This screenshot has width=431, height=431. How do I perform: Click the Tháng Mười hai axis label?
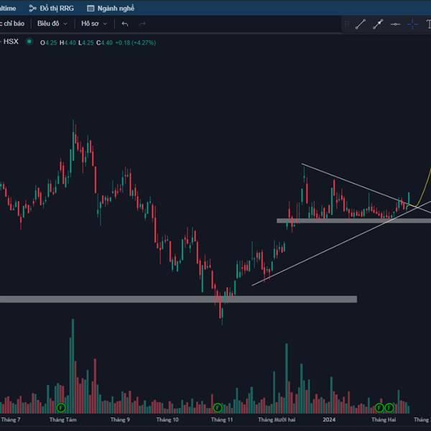pos(277,420)
